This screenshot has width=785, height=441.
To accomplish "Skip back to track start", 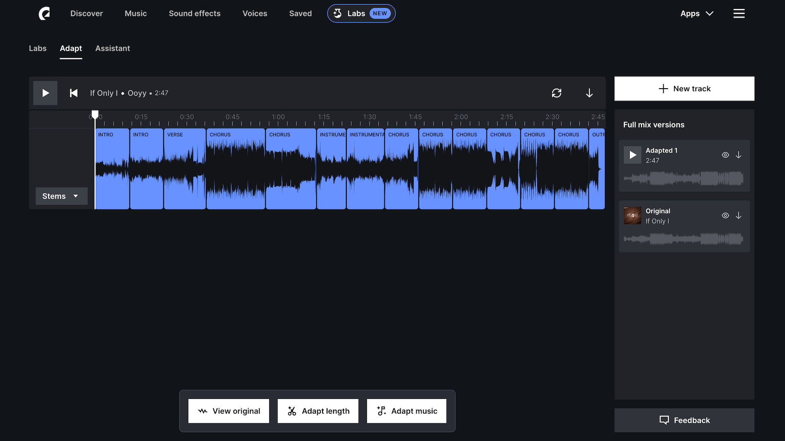I will point(74,93).
